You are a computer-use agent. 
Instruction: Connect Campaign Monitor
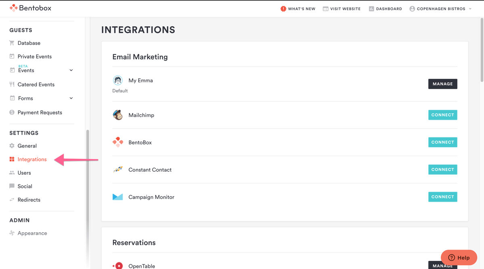click(x=442, y=197)
